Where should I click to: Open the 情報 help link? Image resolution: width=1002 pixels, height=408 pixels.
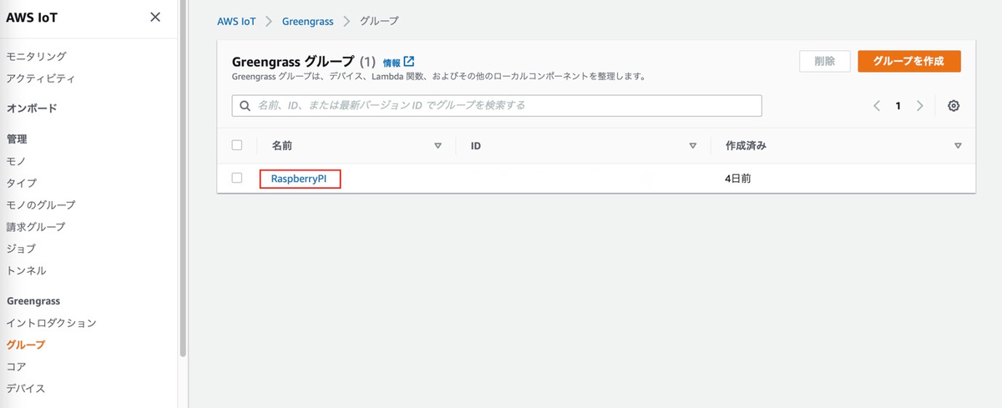tap(392, 63)
